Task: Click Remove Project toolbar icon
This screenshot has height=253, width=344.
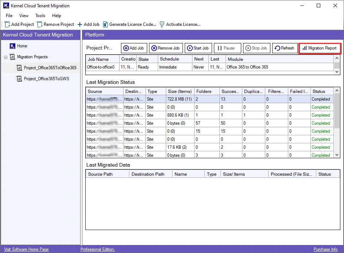Action: pos(40,24)
